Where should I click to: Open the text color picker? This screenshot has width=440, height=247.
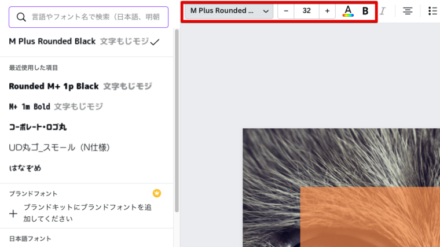click(x=348, y=11)
